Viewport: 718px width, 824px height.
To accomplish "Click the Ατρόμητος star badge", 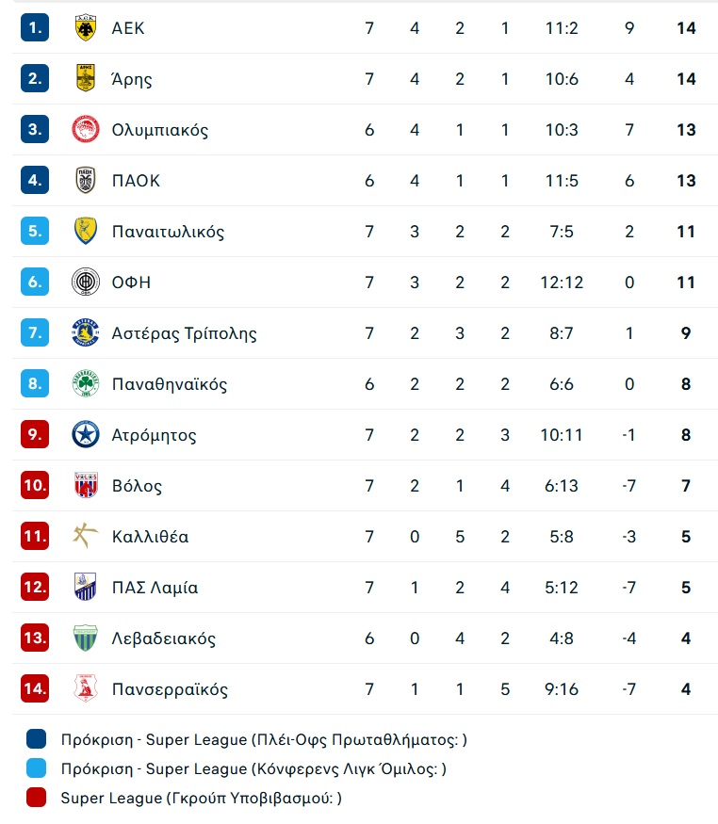I will [86, 434].
